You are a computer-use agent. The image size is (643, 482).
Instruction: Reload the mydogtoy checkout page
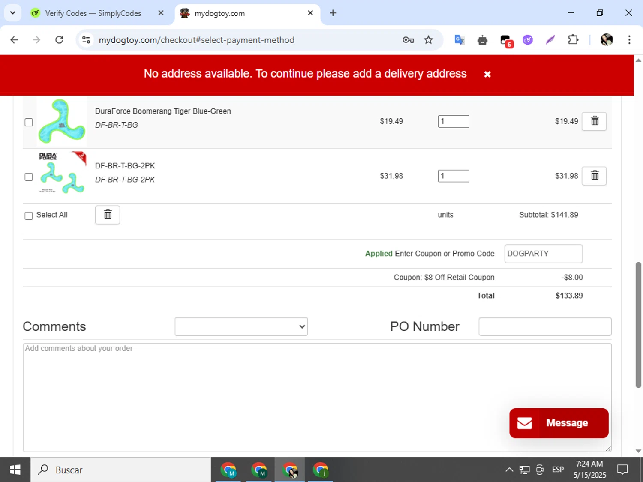[59, 40]
